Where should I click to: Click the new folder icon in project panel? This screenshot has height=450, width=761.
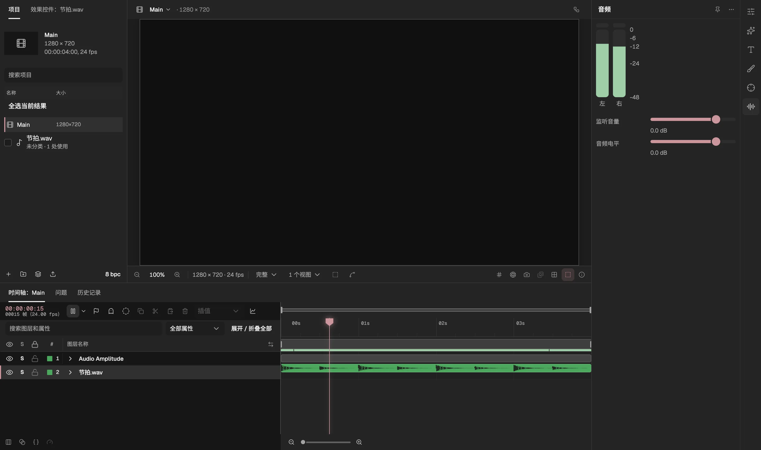pos(23,274)
